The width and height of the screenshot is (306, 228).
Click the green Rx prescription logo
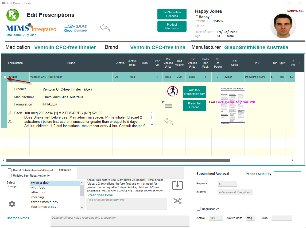[13, 15]
